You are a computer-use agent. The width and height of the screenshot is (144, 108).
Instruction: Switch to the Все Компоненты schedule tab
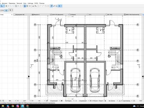click(132, 15)
